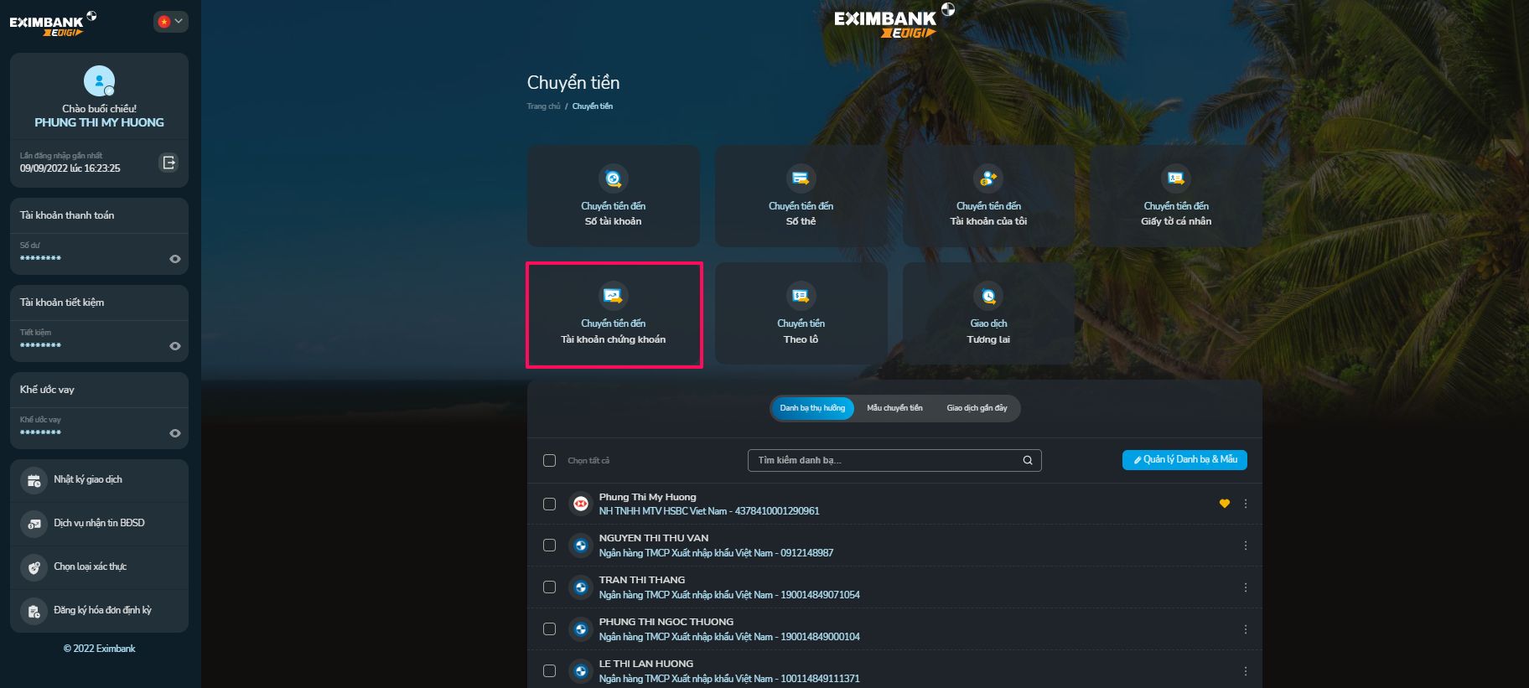Image resolution: width=1529 pixels, height=688 pixels.
Task: Show payment account balance with eye icon
Action: click(x=175, y=259)
